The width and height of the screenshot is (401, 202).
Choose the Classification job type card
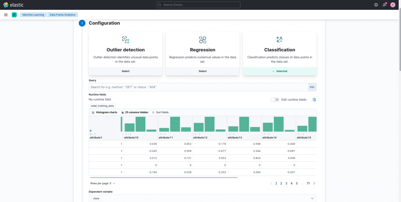(x=279, y=54)
